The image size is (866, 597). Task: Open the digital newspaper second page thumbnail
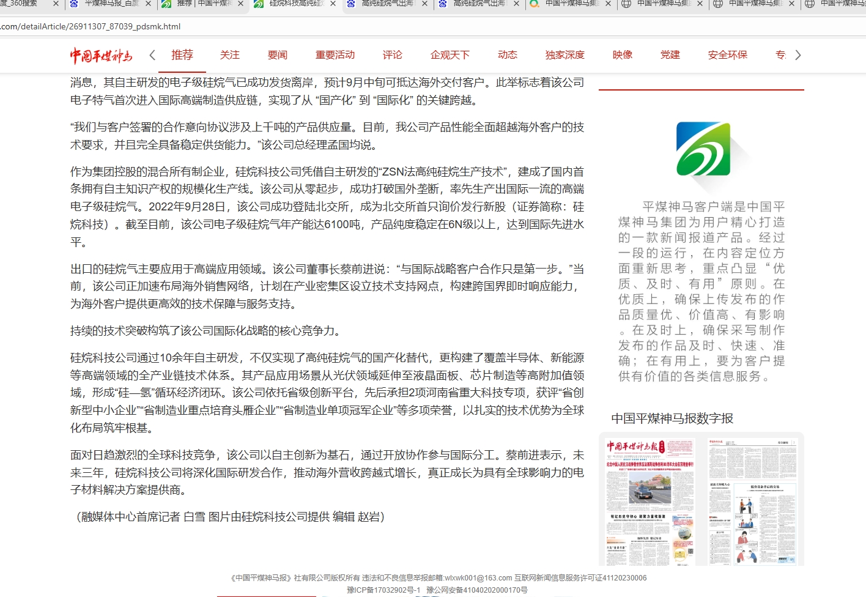tap(753, 502)
